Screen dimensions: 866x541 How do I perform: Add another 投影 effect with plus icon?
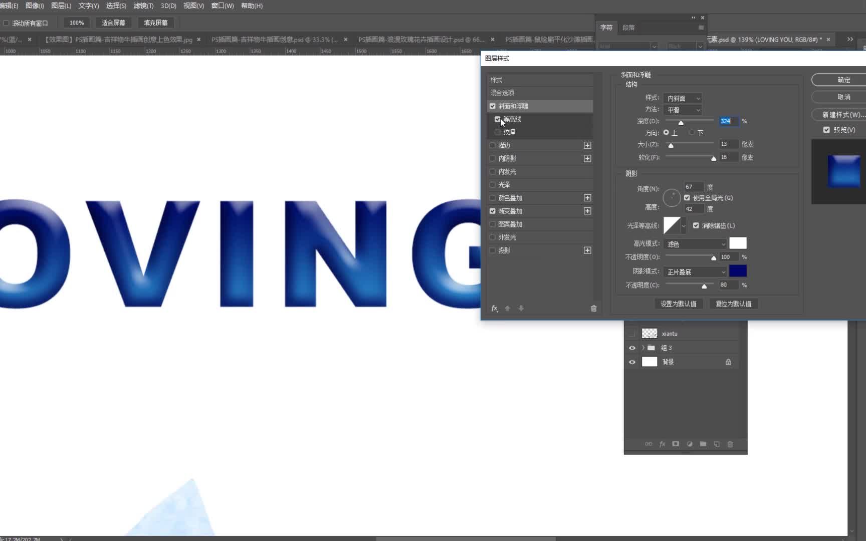[x=587, y=250]
